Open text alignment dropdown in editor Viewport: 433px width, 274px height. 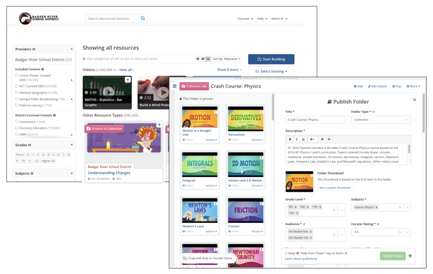pyautogui.click(x=312, y=139)
